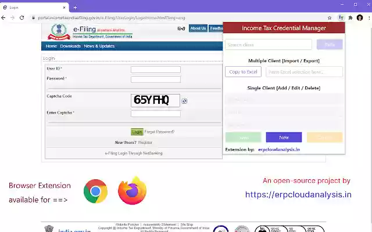Reload the page with refresh icon
372x232 pixels.
pos(22,18)
